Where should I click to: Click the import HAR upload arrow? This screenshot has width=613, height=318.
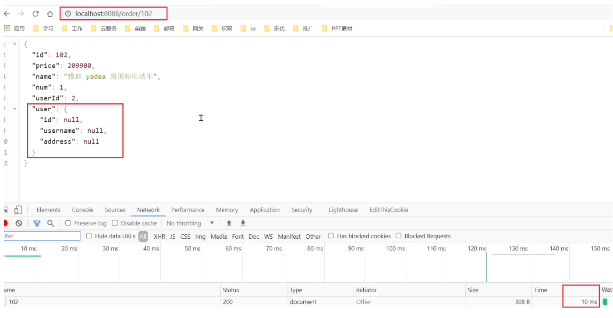click(x=229, y=223)
